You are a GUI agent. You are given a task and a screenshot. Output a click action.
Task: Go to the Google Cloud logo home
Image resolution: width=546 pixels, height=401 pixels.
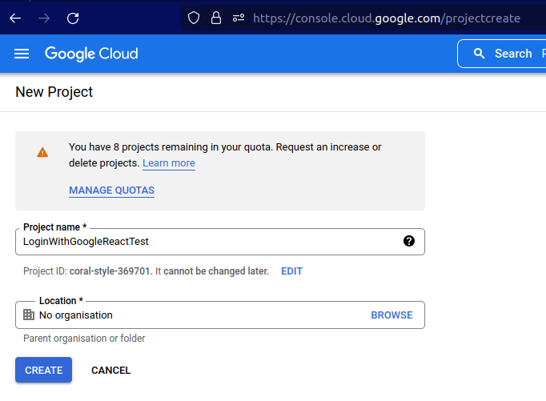click(x=91, y=54)
